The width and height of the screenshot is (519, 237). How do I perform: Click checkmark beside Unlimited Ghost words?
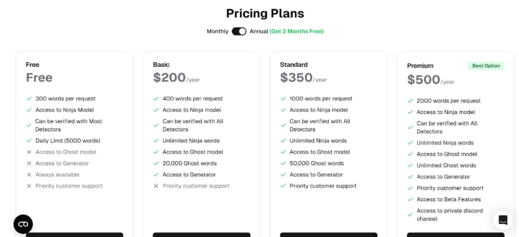tap(410, 165)
